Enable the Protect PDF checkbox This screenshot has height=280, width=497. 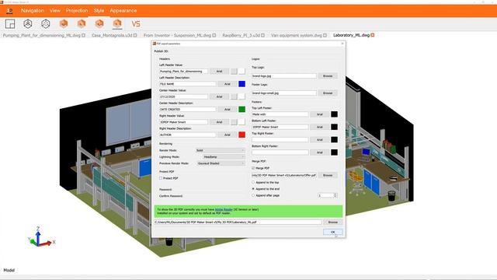161,178
